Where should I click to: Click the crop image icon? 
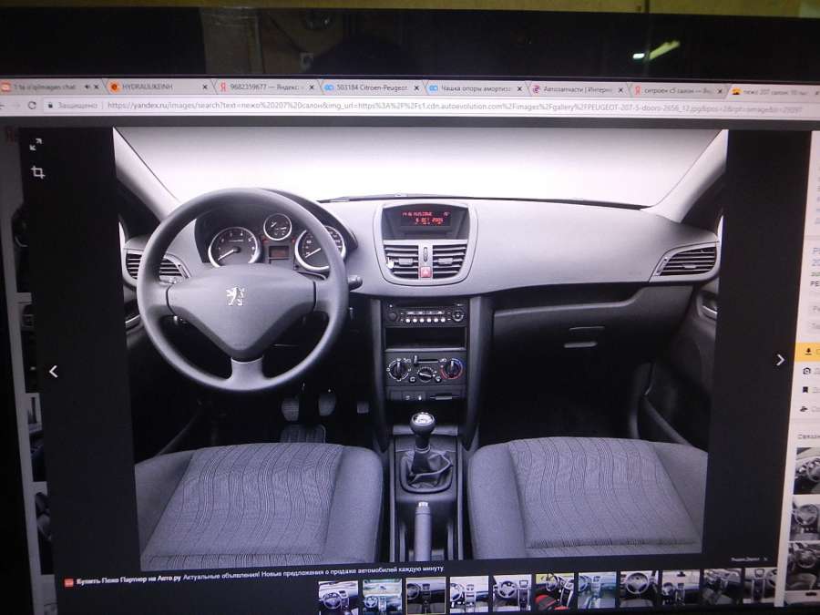pyautogui.click(x=37, y=171)
